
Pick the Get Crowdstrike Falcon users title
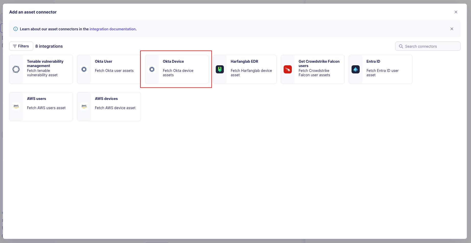[x=319, y=63]
